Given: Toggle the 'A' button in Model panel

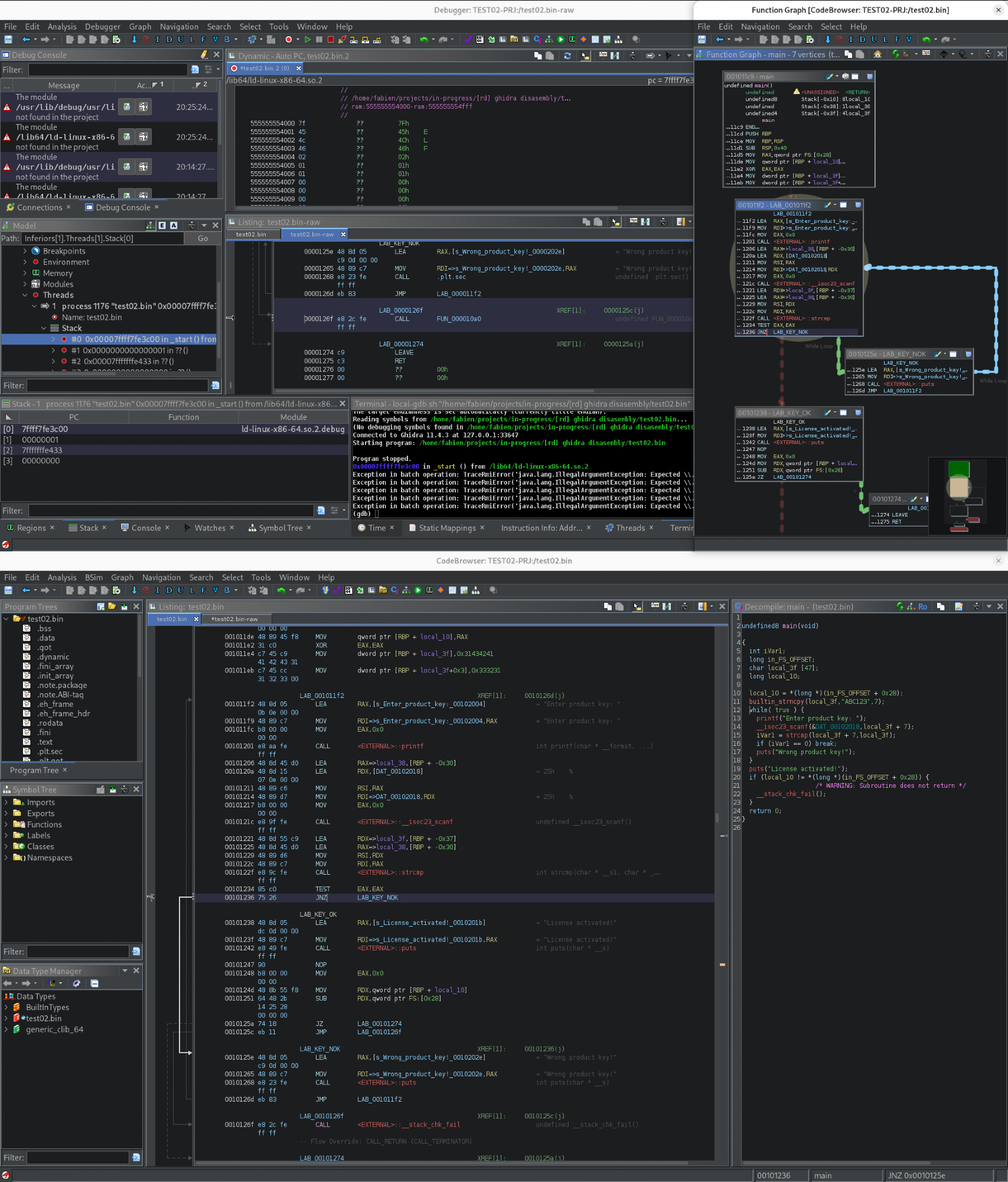Looking at the screenshot, I should tap(174, 225).
